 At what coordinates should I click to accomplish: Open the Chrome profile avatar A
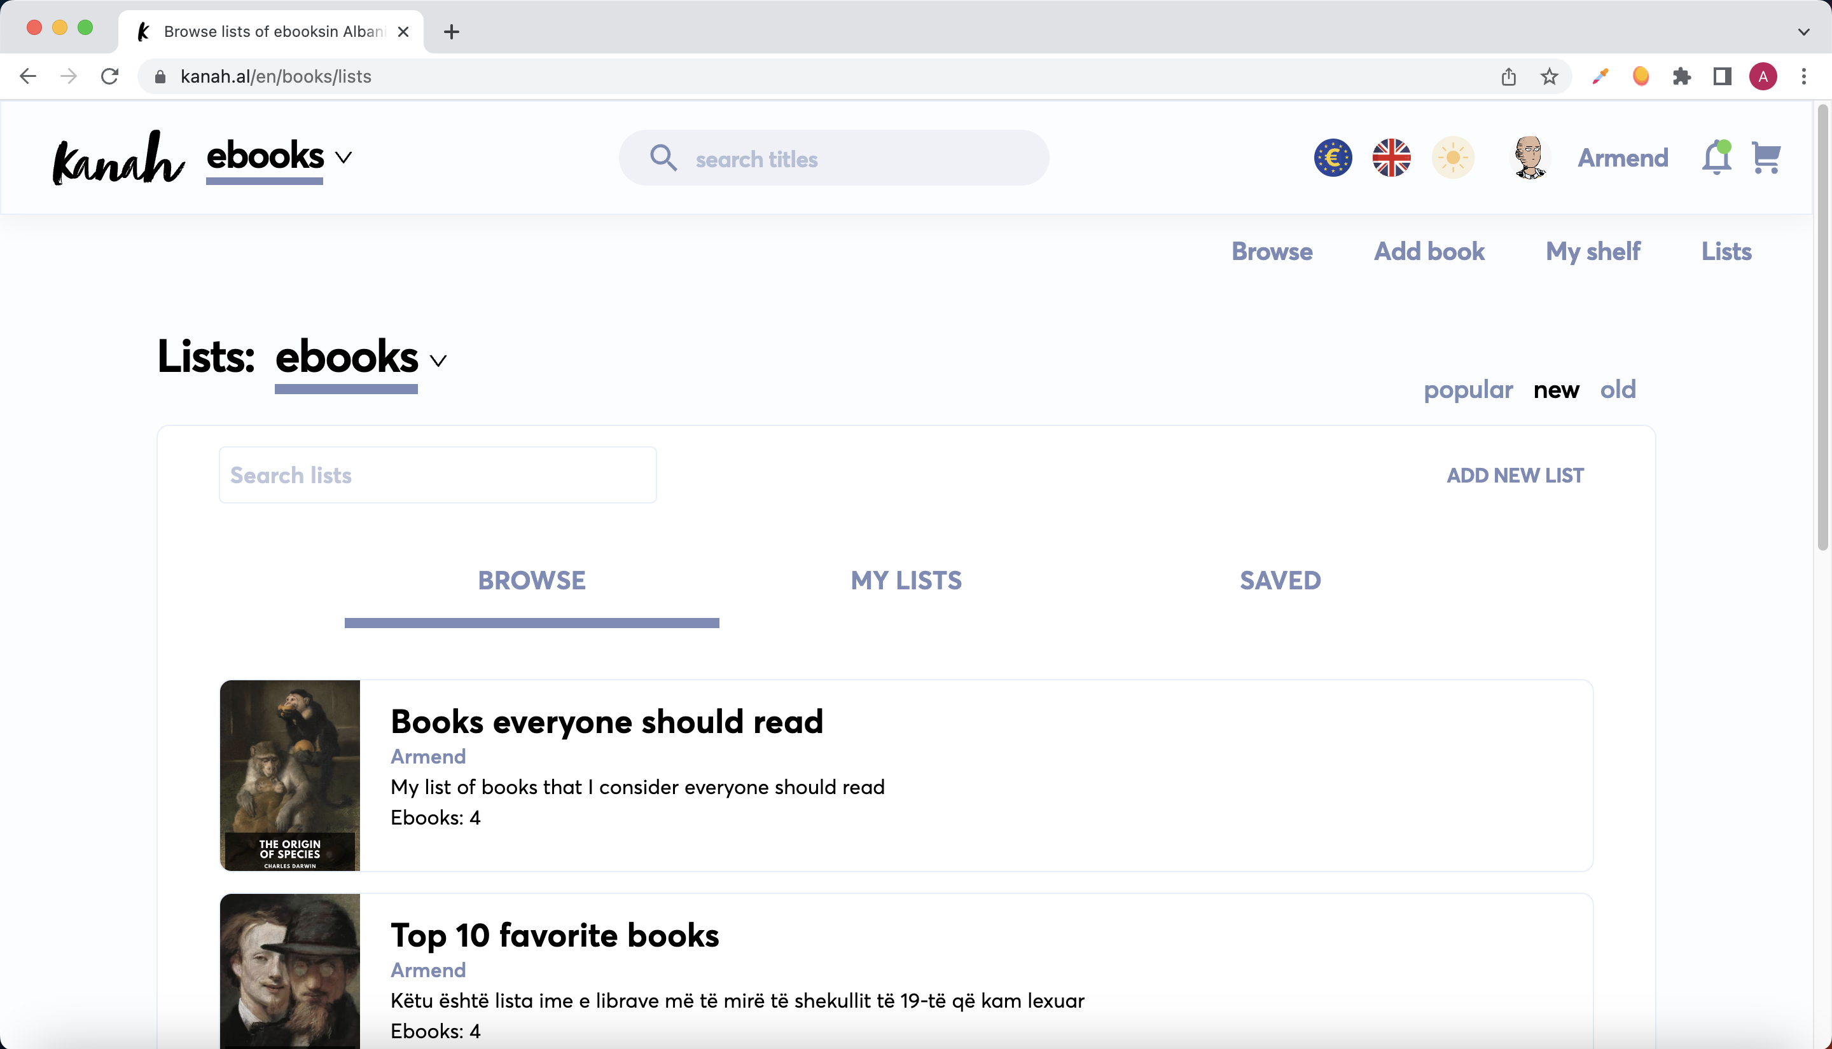click(1763, 76)
